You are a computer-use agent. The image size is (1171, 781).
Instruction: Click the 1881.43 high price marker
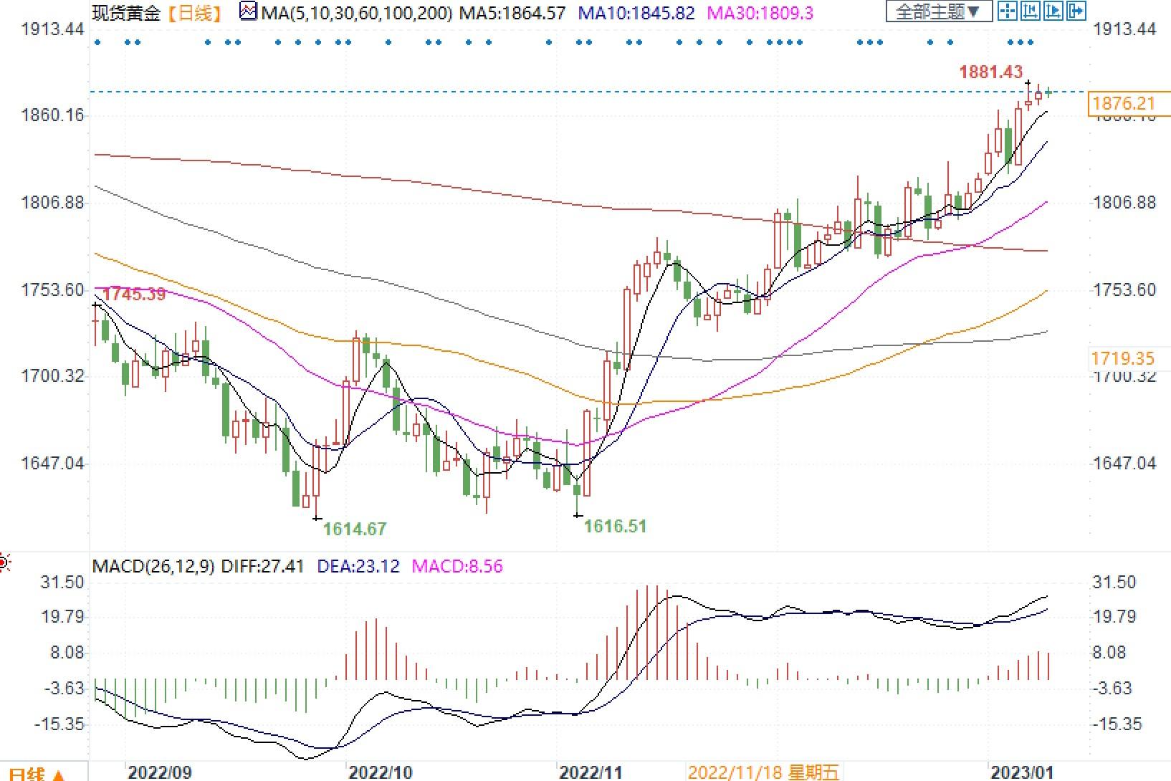coord(990,72)
